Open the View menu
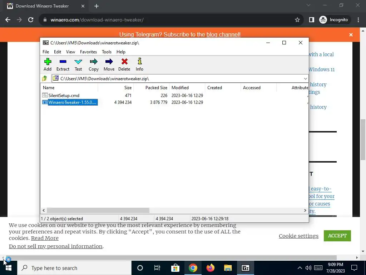 coord(70,52)
